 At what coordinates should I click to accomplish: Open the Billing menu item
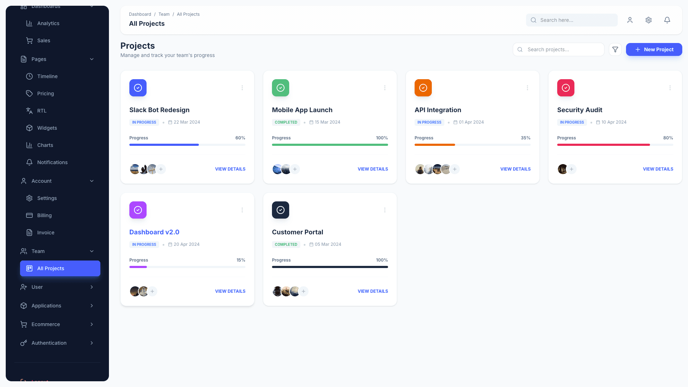point(44,215)
